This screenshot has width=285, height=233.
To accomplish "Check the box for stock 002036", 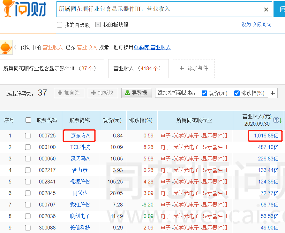I will point(28,216).
